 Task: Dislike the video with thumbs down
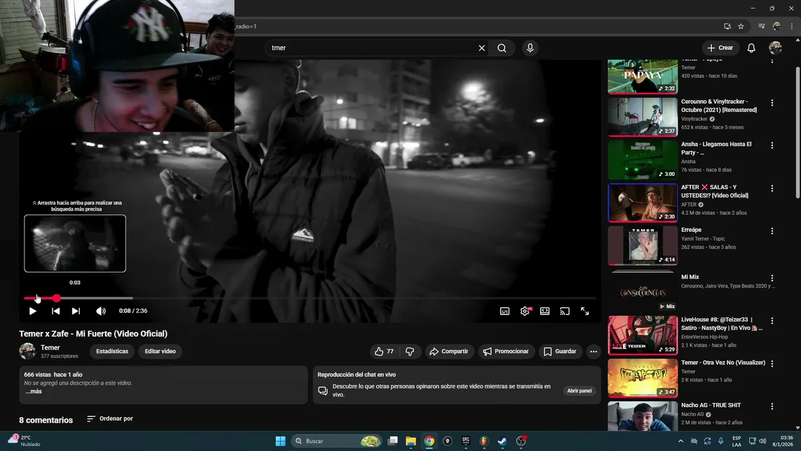coord(410,351)
